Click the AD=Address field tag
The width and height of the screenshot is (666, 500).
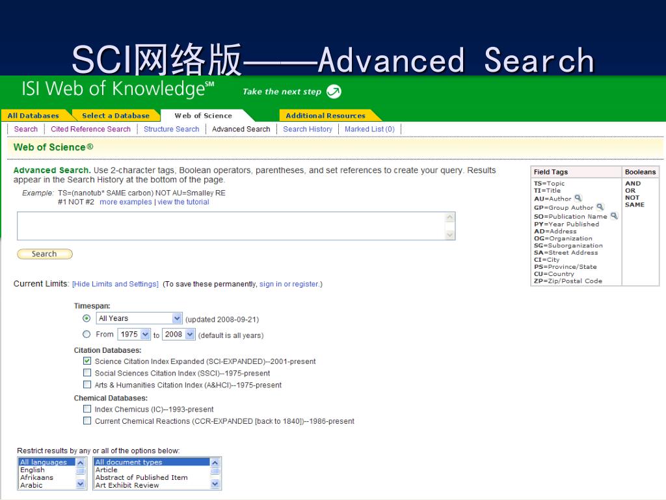tap(555, 231)
